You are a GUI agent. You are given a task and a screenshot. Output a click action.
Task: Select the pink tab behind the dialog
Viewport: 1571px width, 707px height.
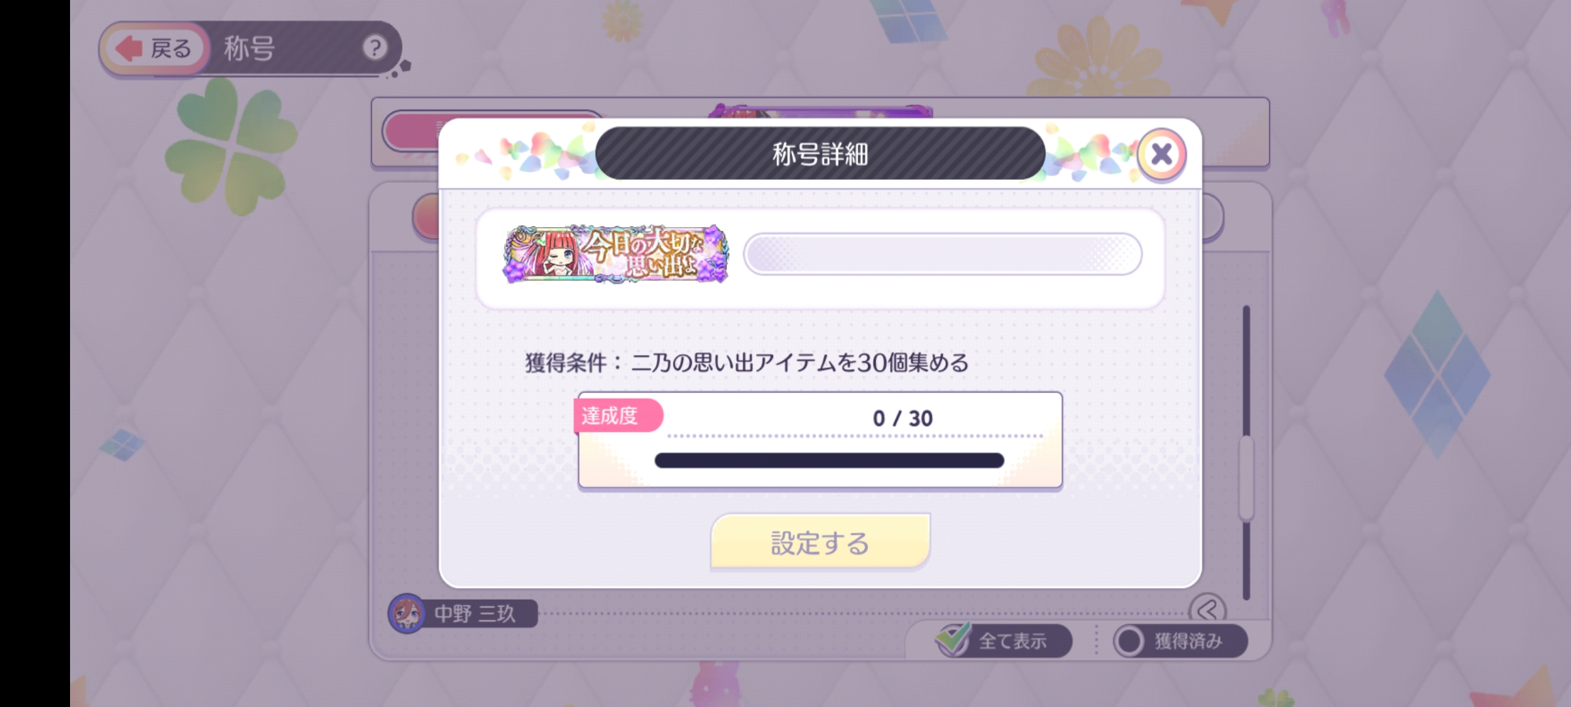pos(412,131)
